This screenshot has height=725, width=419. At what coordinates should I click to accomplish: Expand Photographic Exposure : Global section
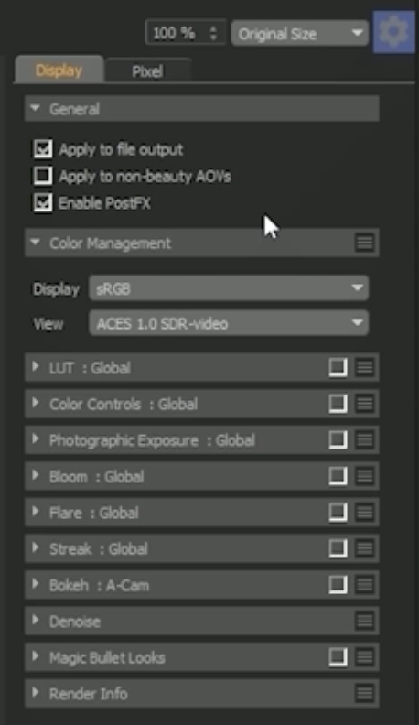(35, 438)
